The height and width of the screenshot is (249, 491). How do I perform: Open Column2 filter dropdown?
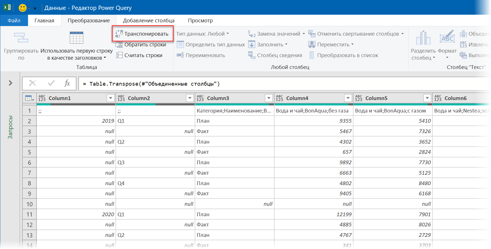tap(190, 98)
